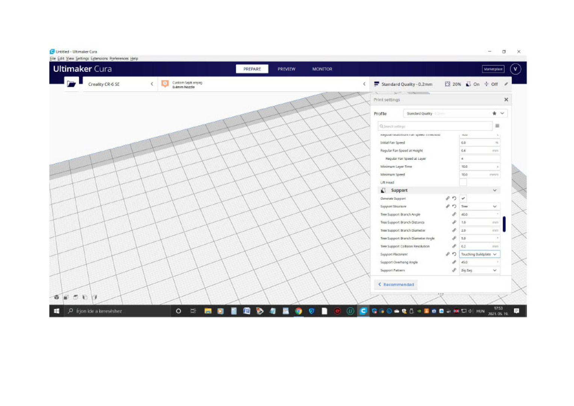Click the Windows Start button
The width and height of the screenshot is (574, 406).
(57, 311)
